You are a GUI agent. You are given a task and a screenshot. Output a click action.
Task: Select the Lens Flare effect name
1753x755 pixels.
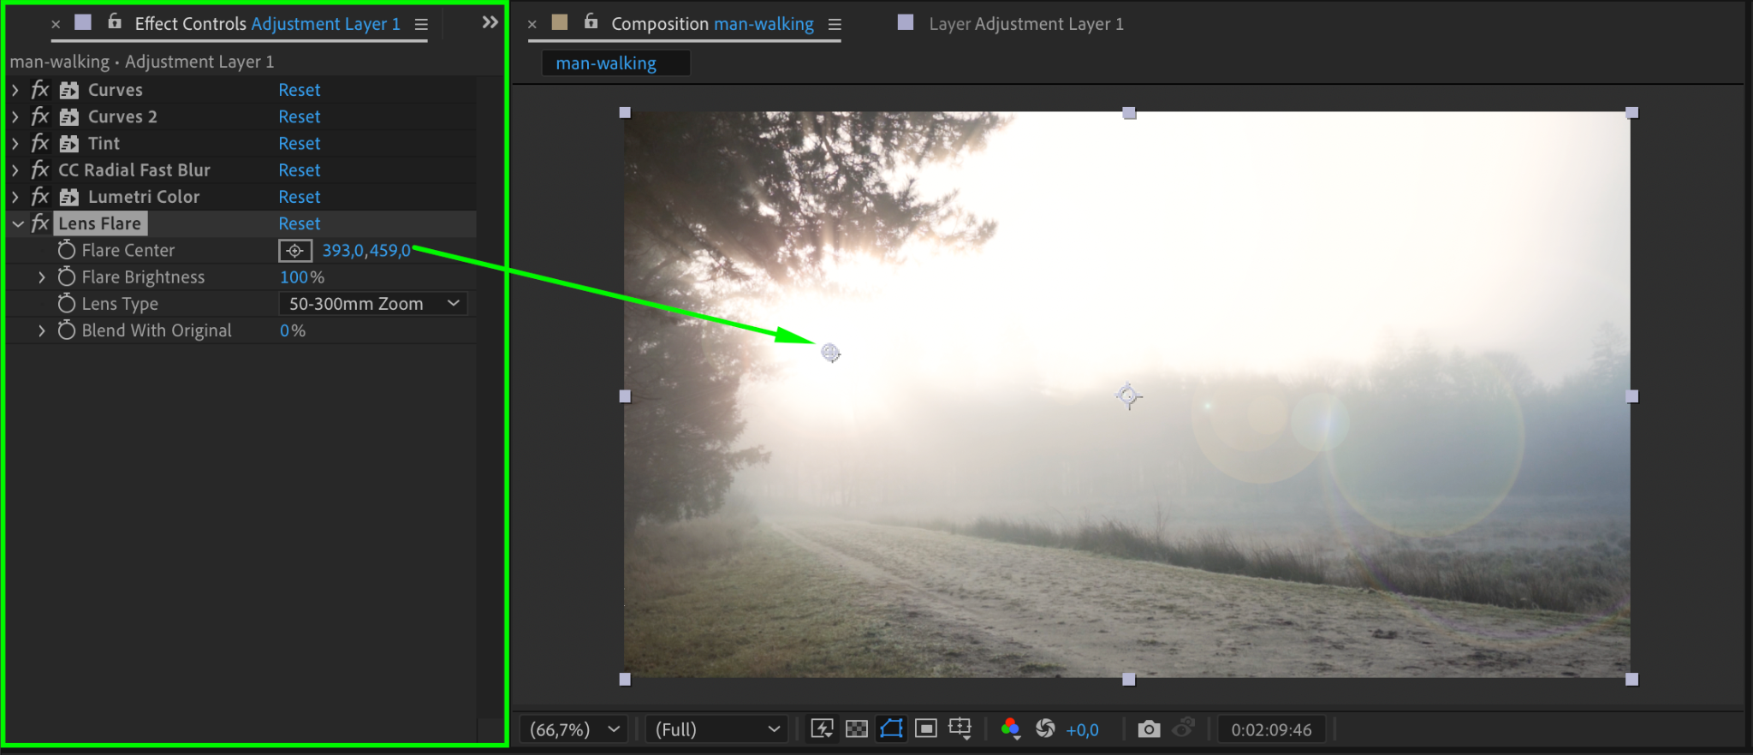(x=100, y=223)
